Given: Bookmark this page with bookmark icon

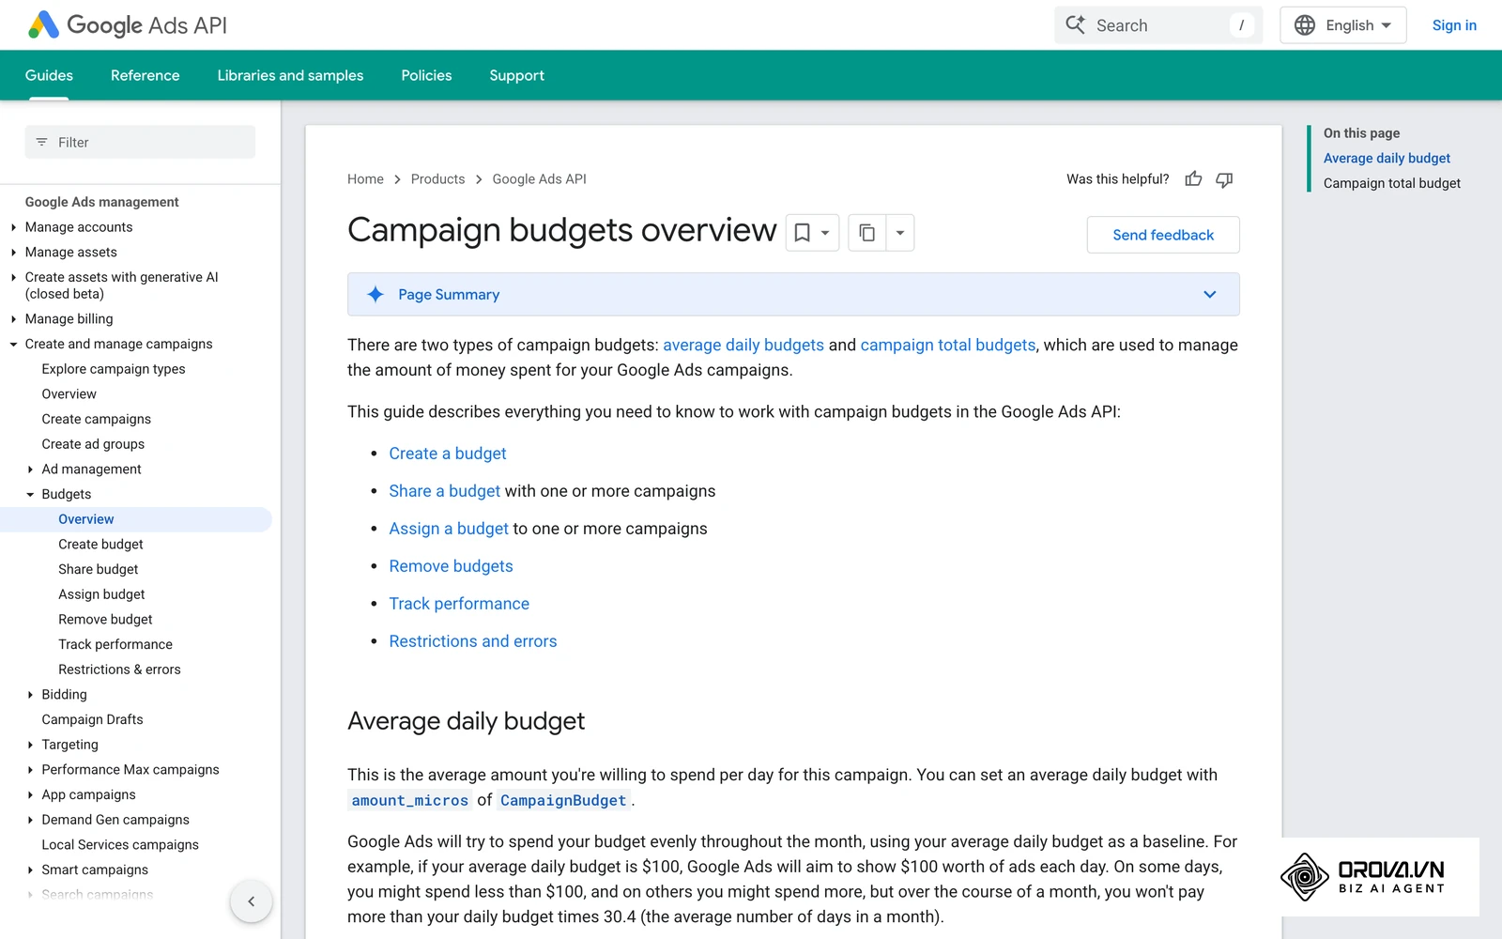Looking at the screenshot, I should pyautogui.click(x=803, y=233).
